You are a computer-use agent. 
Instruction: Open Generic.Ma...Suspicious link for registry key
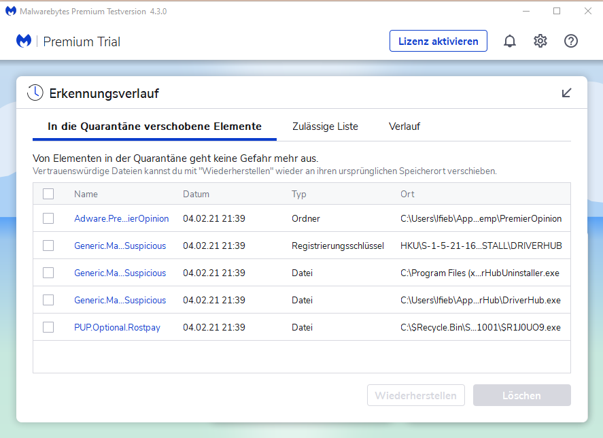[120, 246]
